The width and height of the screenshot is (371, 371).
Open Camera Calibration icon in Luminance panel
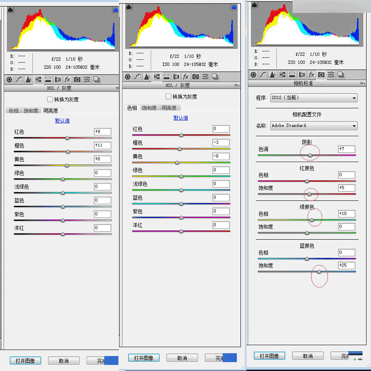[77, 80]
